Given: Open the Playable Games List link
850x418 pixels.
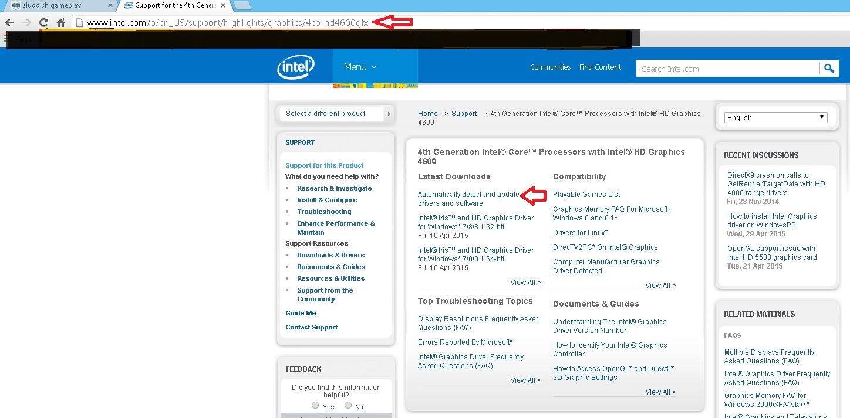Looking at the screenshot, I should tap(586, 195).
